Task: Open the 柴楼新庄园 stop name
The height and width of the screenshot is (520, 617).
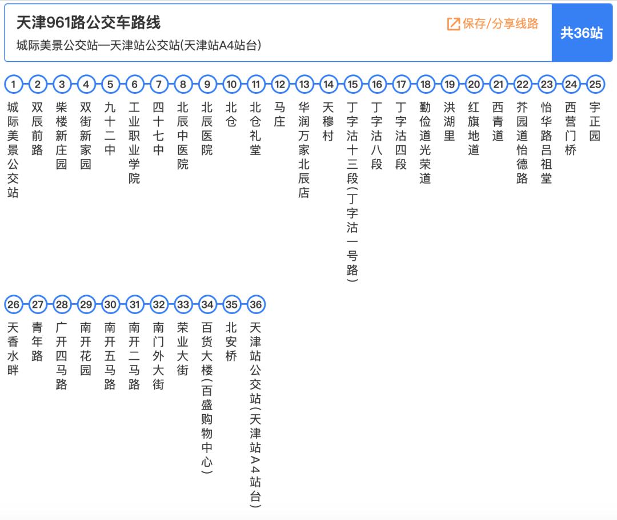Action: click(x=61, y=136)
